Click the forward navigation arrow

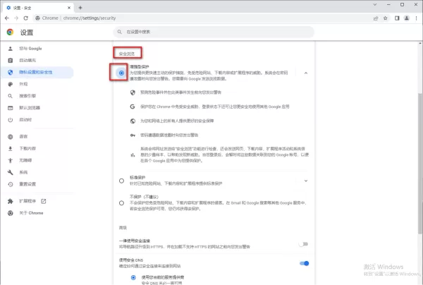16,18
